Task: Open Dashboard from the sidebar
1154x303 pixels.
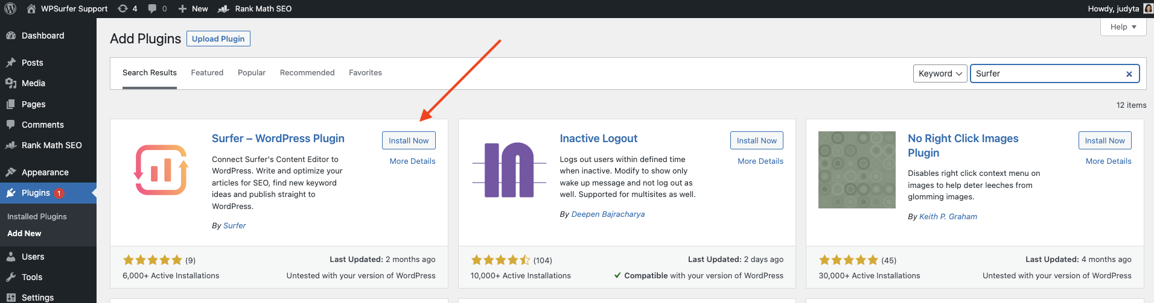Action: (x=42, y=36)
